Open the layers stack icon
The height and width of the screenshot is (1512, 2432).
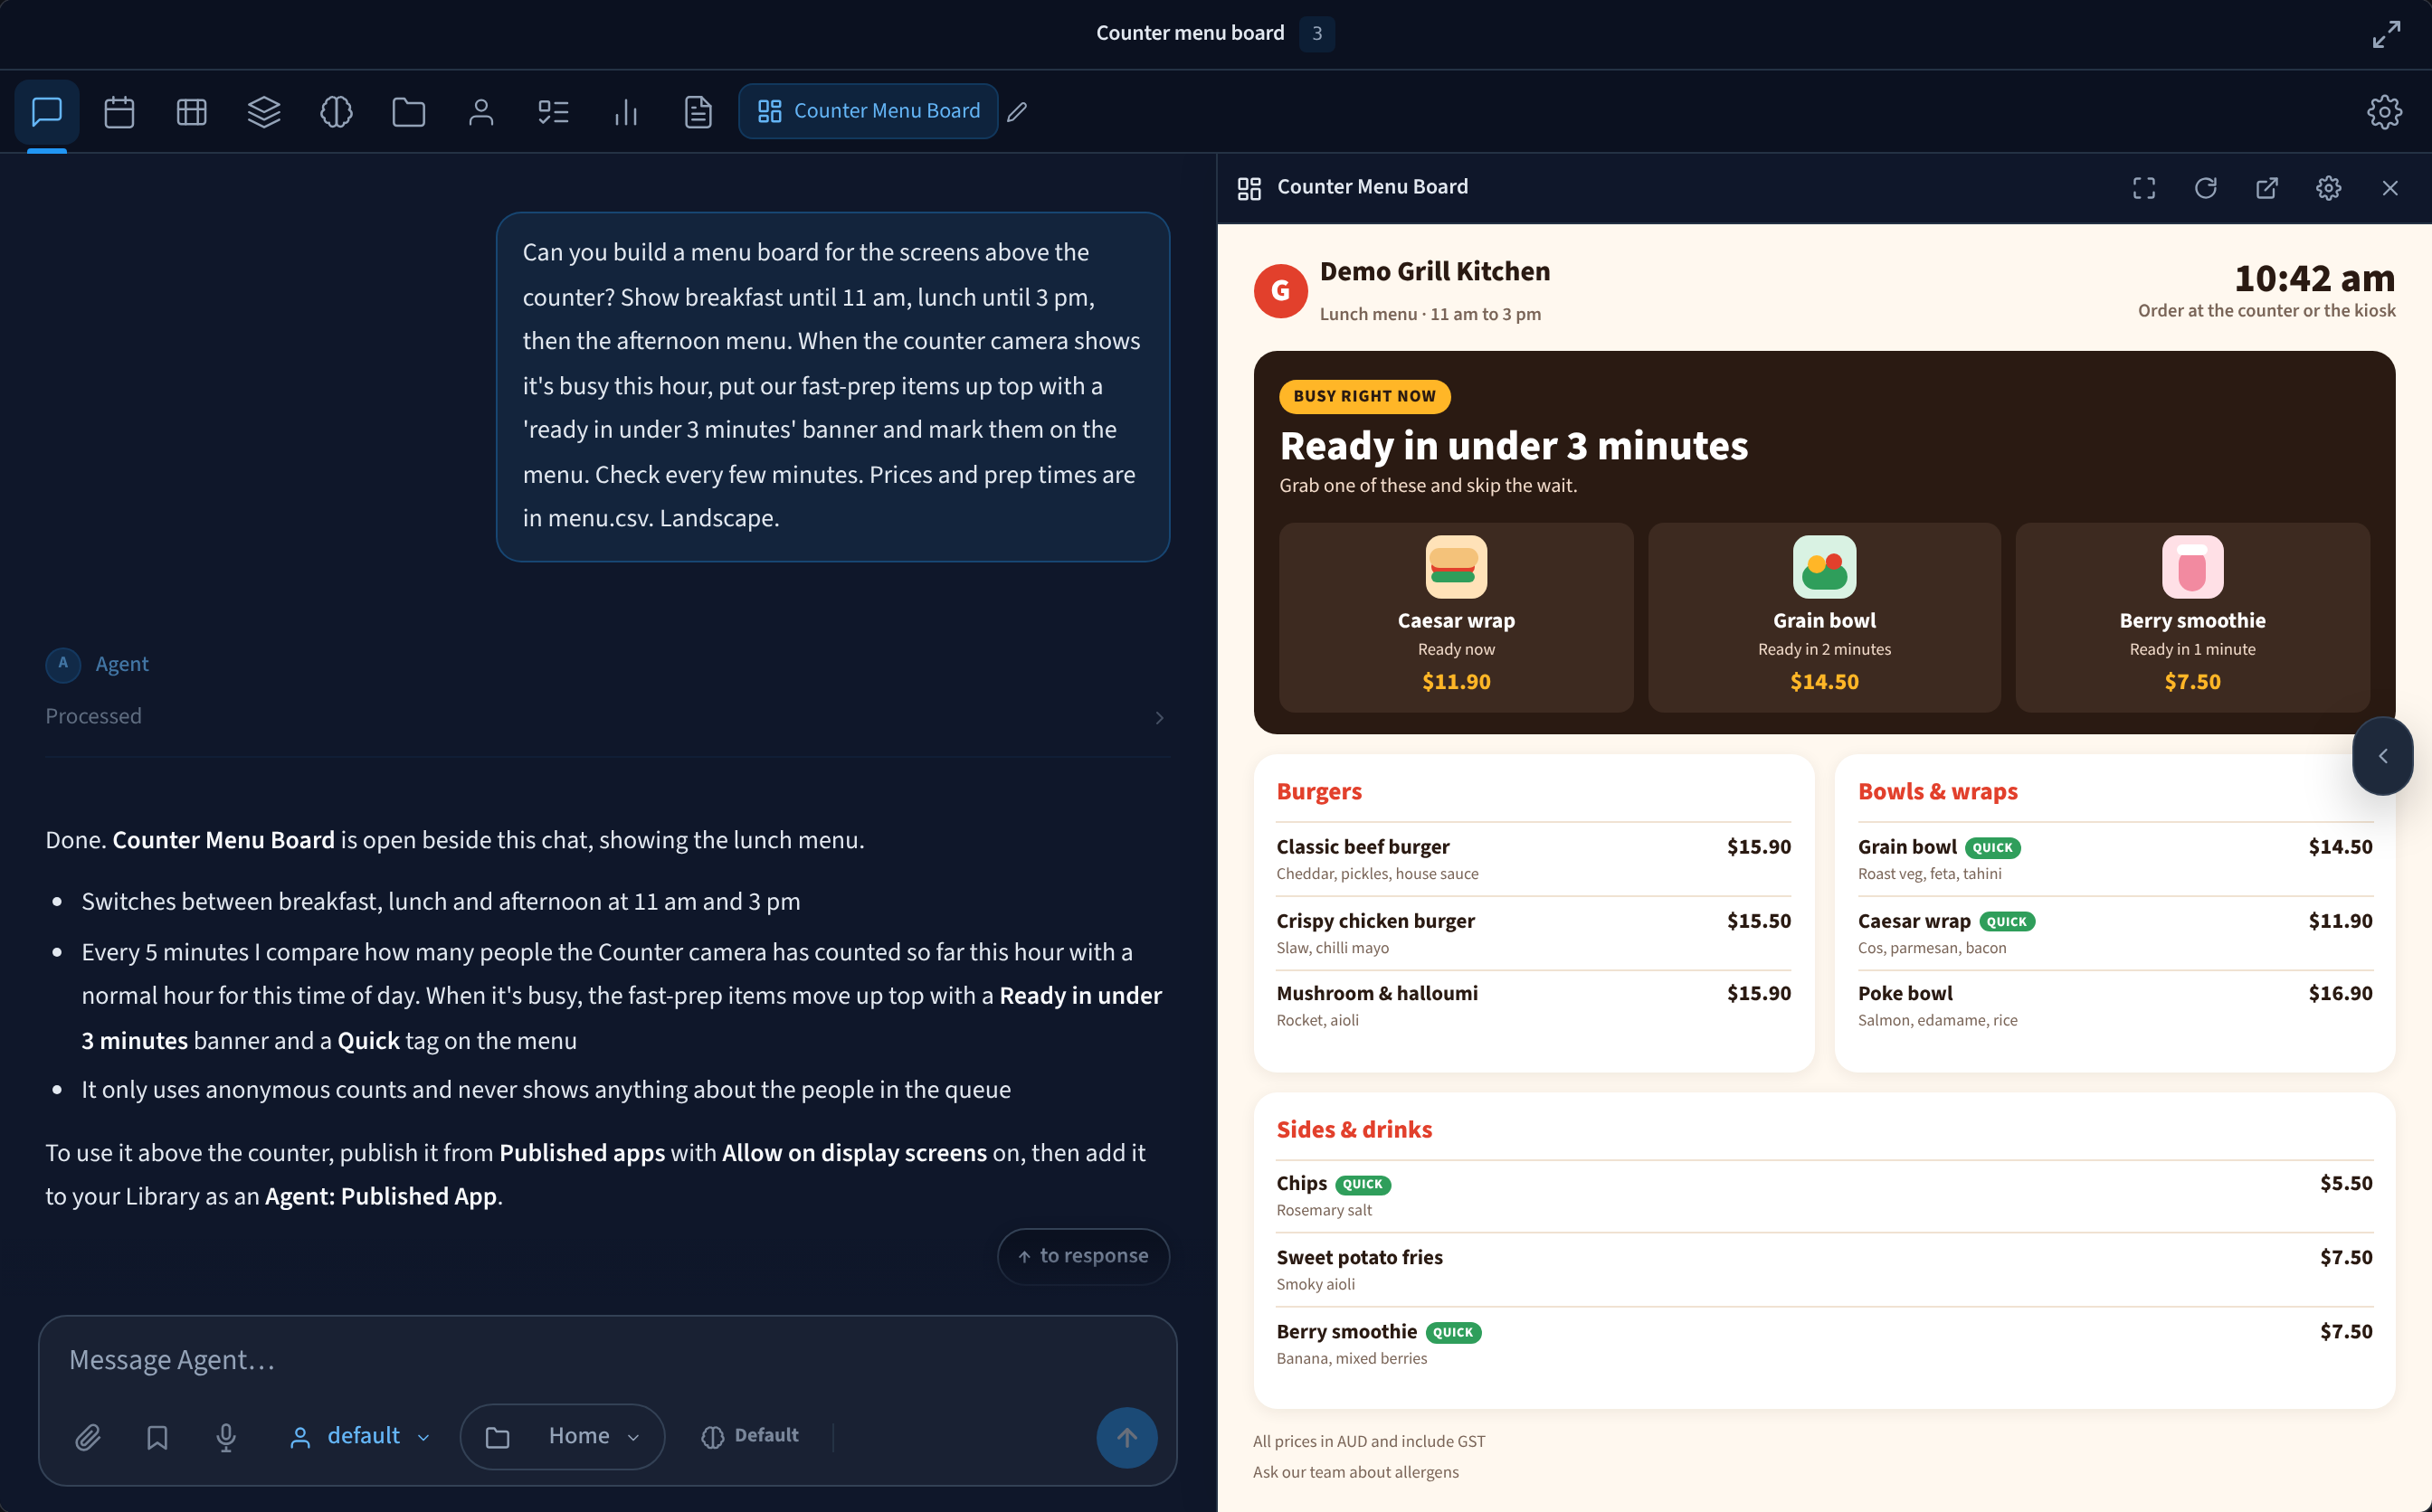tap(264, 111)
